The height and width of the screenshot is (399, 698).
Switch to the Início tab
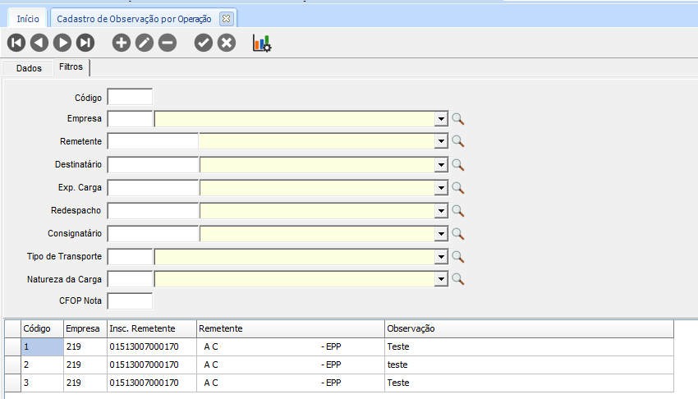(28, 19)
